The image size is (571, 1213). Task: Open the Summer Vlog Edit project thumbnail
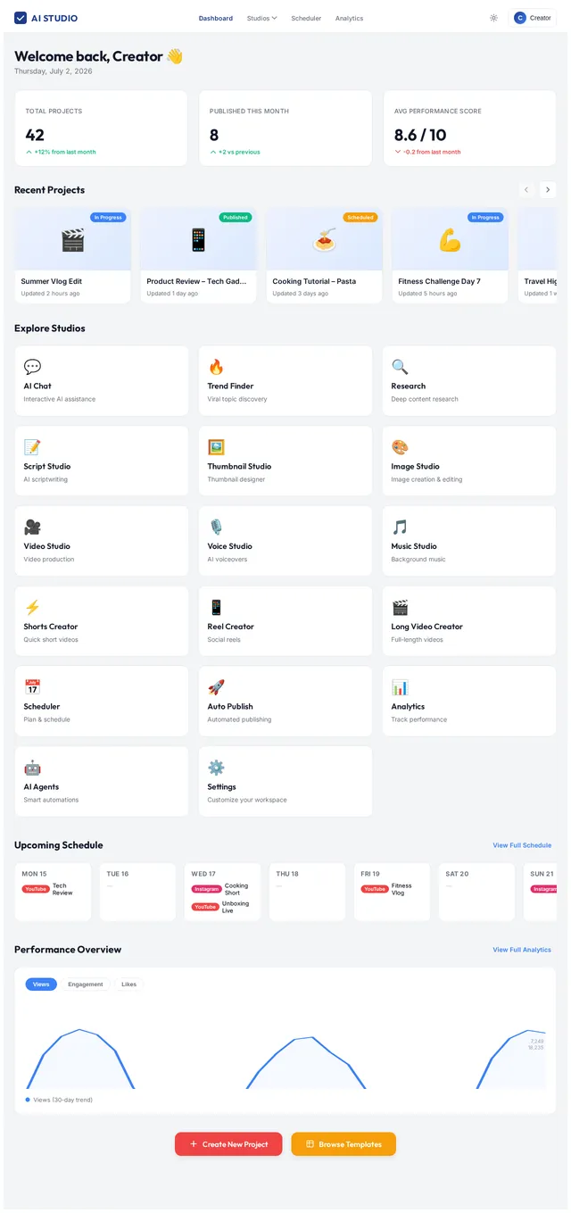click(x=72, y=239)
